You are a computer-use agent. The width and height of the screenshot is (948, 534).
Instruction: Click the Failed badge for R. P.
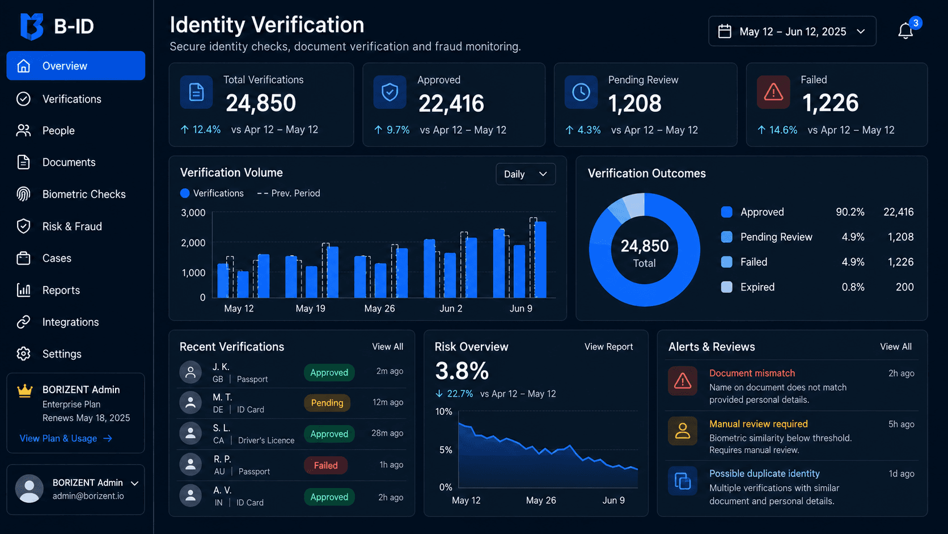[326, 465]
